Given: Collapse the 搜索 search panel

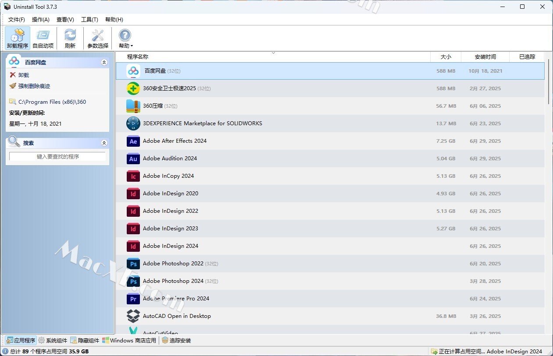Looking at the screenshot, I should tap(104, 143).
